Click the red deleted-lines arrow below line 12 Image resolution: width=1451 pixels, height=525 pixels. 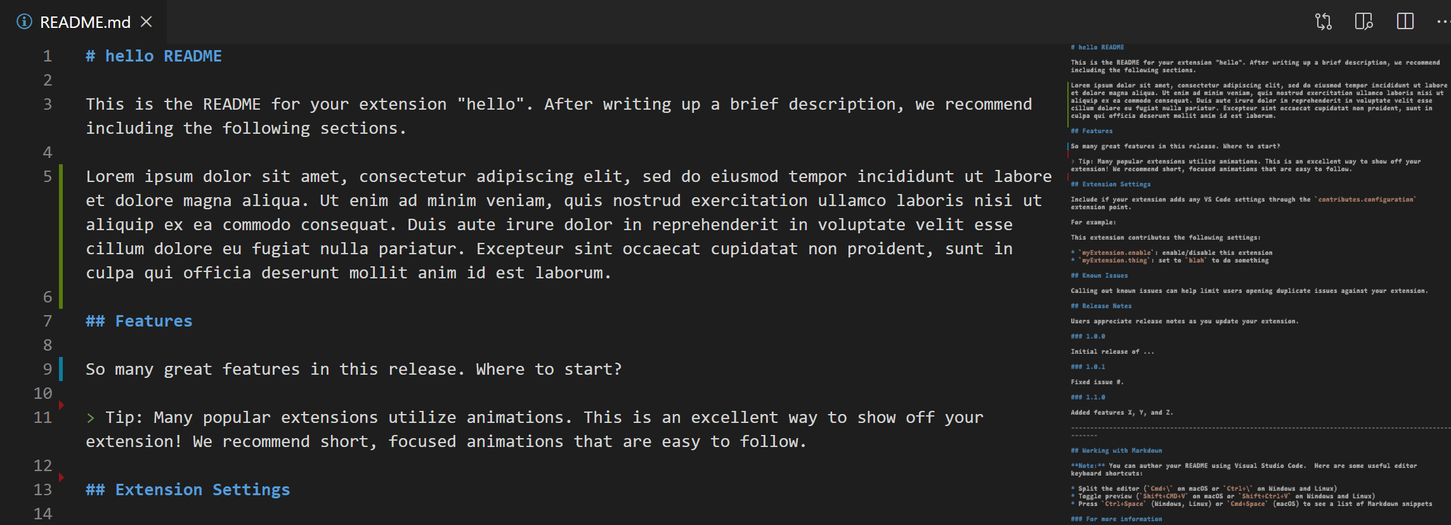[62, 477]
